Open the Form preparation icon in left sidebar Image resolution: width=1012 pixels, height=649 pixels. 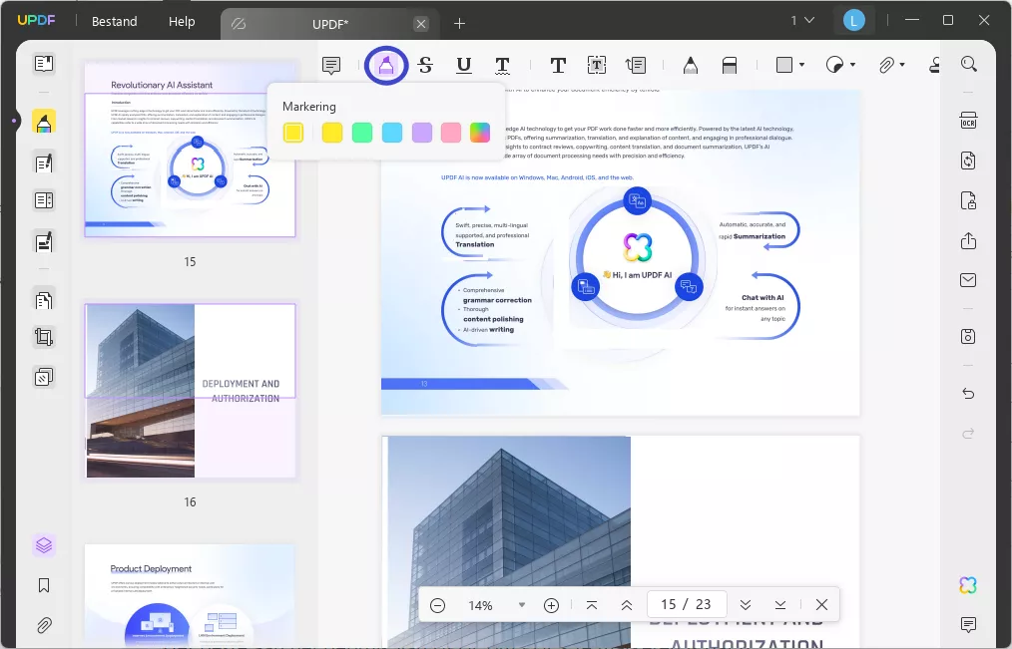tap(44, 200)
